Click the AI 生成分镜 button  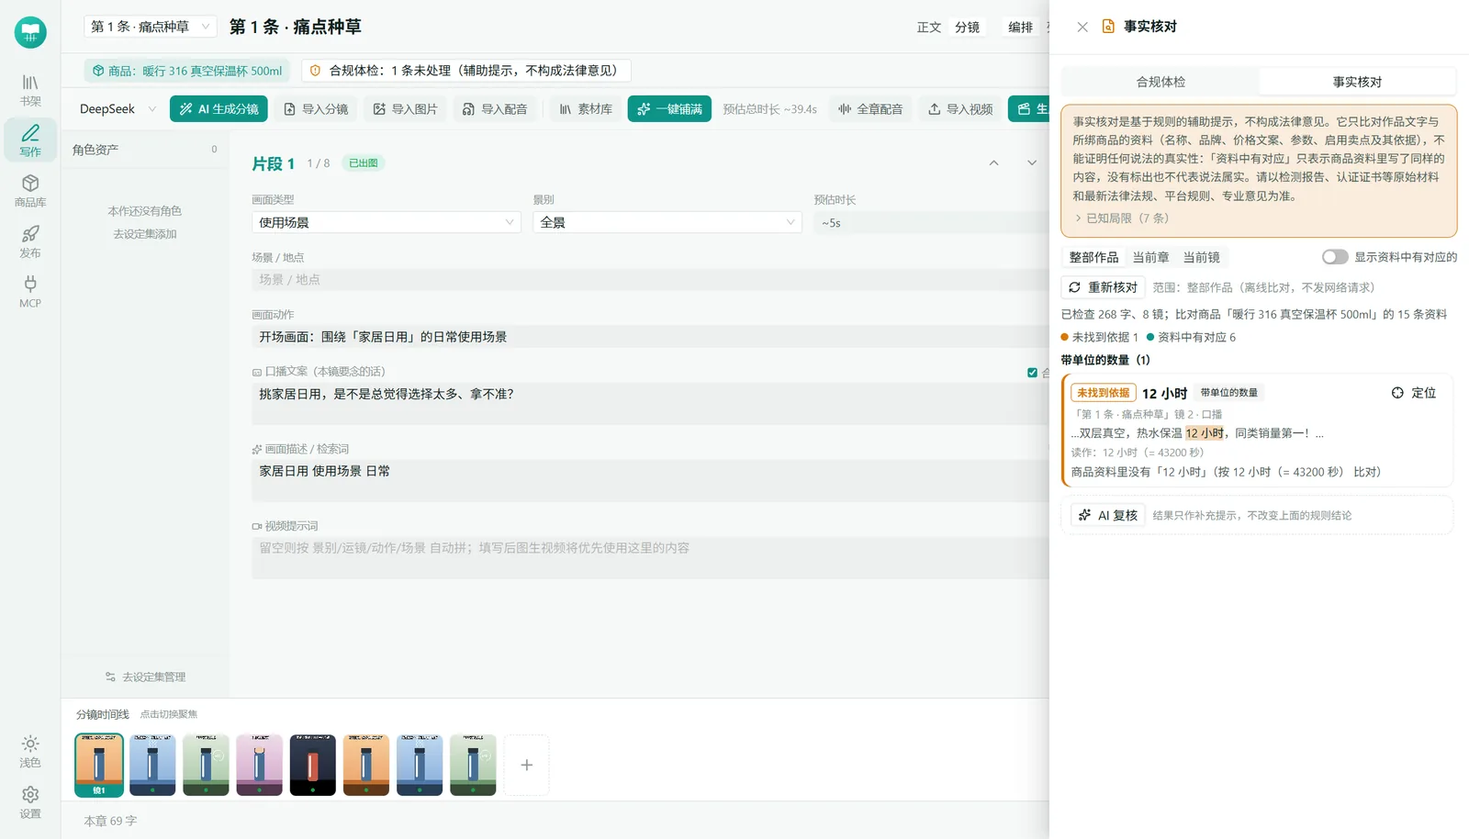coord(219,108)
